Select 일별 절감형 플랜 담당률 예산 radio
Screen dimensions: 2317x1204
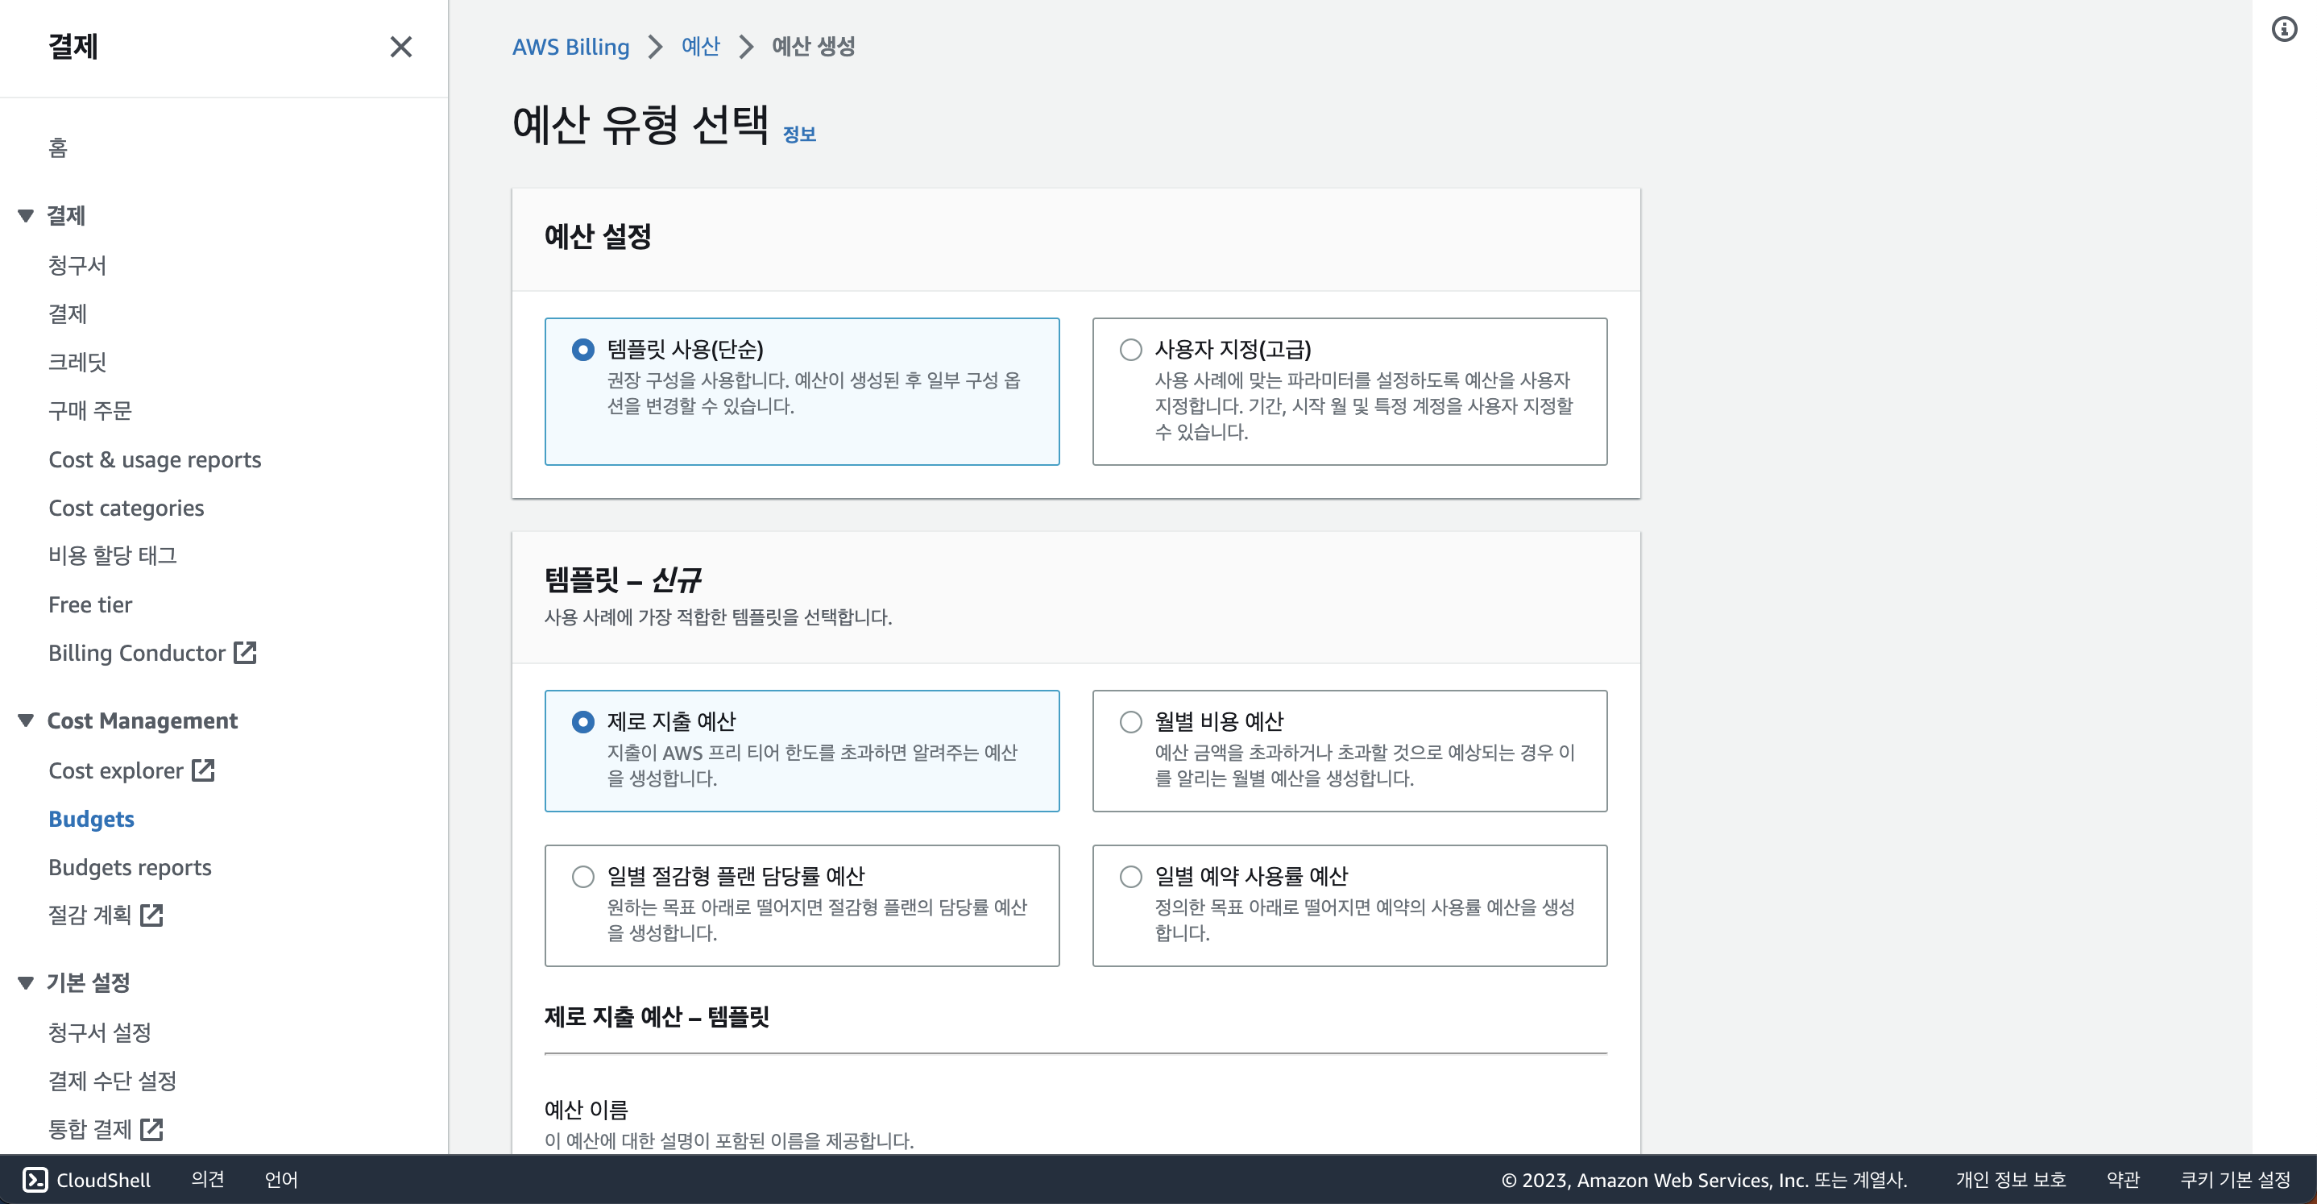[582, 877]
